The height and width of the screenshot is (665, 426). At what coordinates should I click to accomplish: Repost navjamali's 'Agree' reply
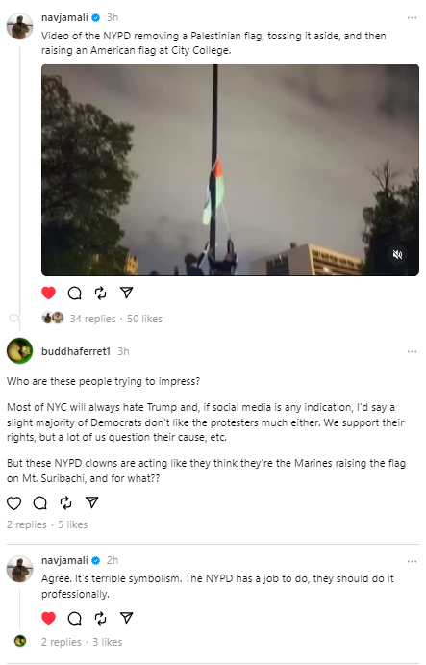pos(100,619)
